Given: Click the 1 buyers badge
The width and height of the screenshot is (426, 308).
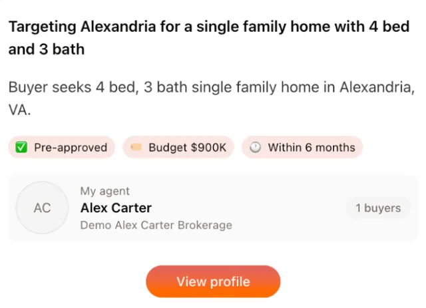Looking at the screenshot, I should pyautogui.click(x=378, y=208).
